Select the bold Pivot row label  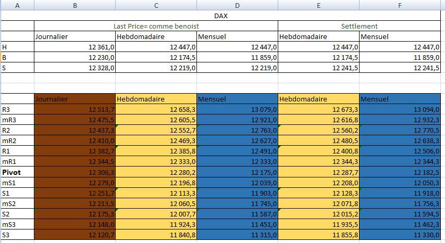(x=17, y=172)
